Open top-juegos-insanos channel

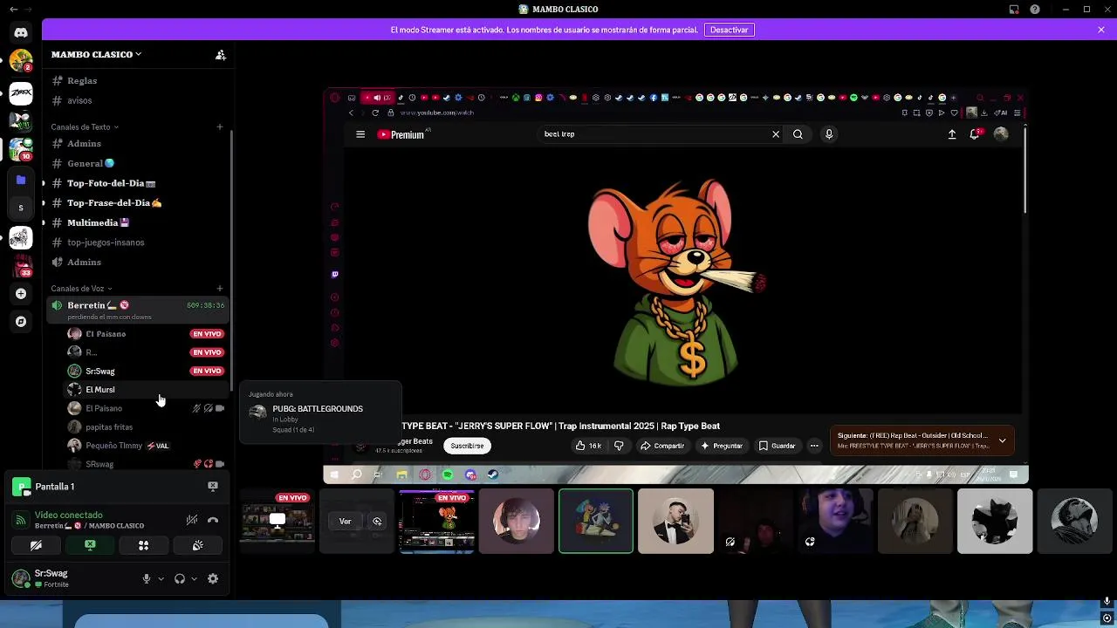136,242
